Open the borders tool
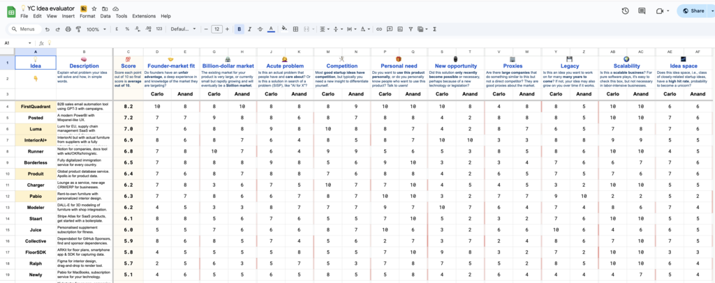The width and height of the screenshot is (715, 283). 295,29
